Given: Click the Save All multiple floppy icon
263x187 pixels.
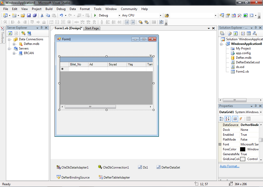Looking at the screenshot, I should pyautogui.click(x=35, y=15).
